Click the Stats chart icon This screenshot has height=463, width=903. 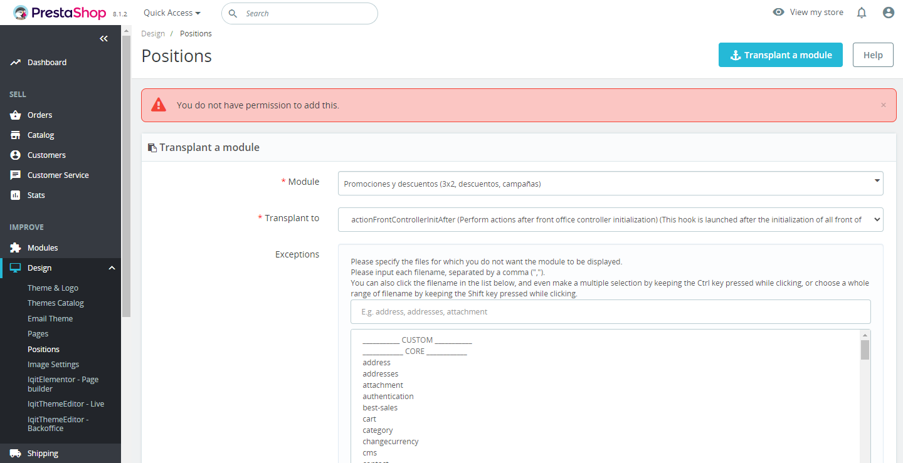coord(16,195)
